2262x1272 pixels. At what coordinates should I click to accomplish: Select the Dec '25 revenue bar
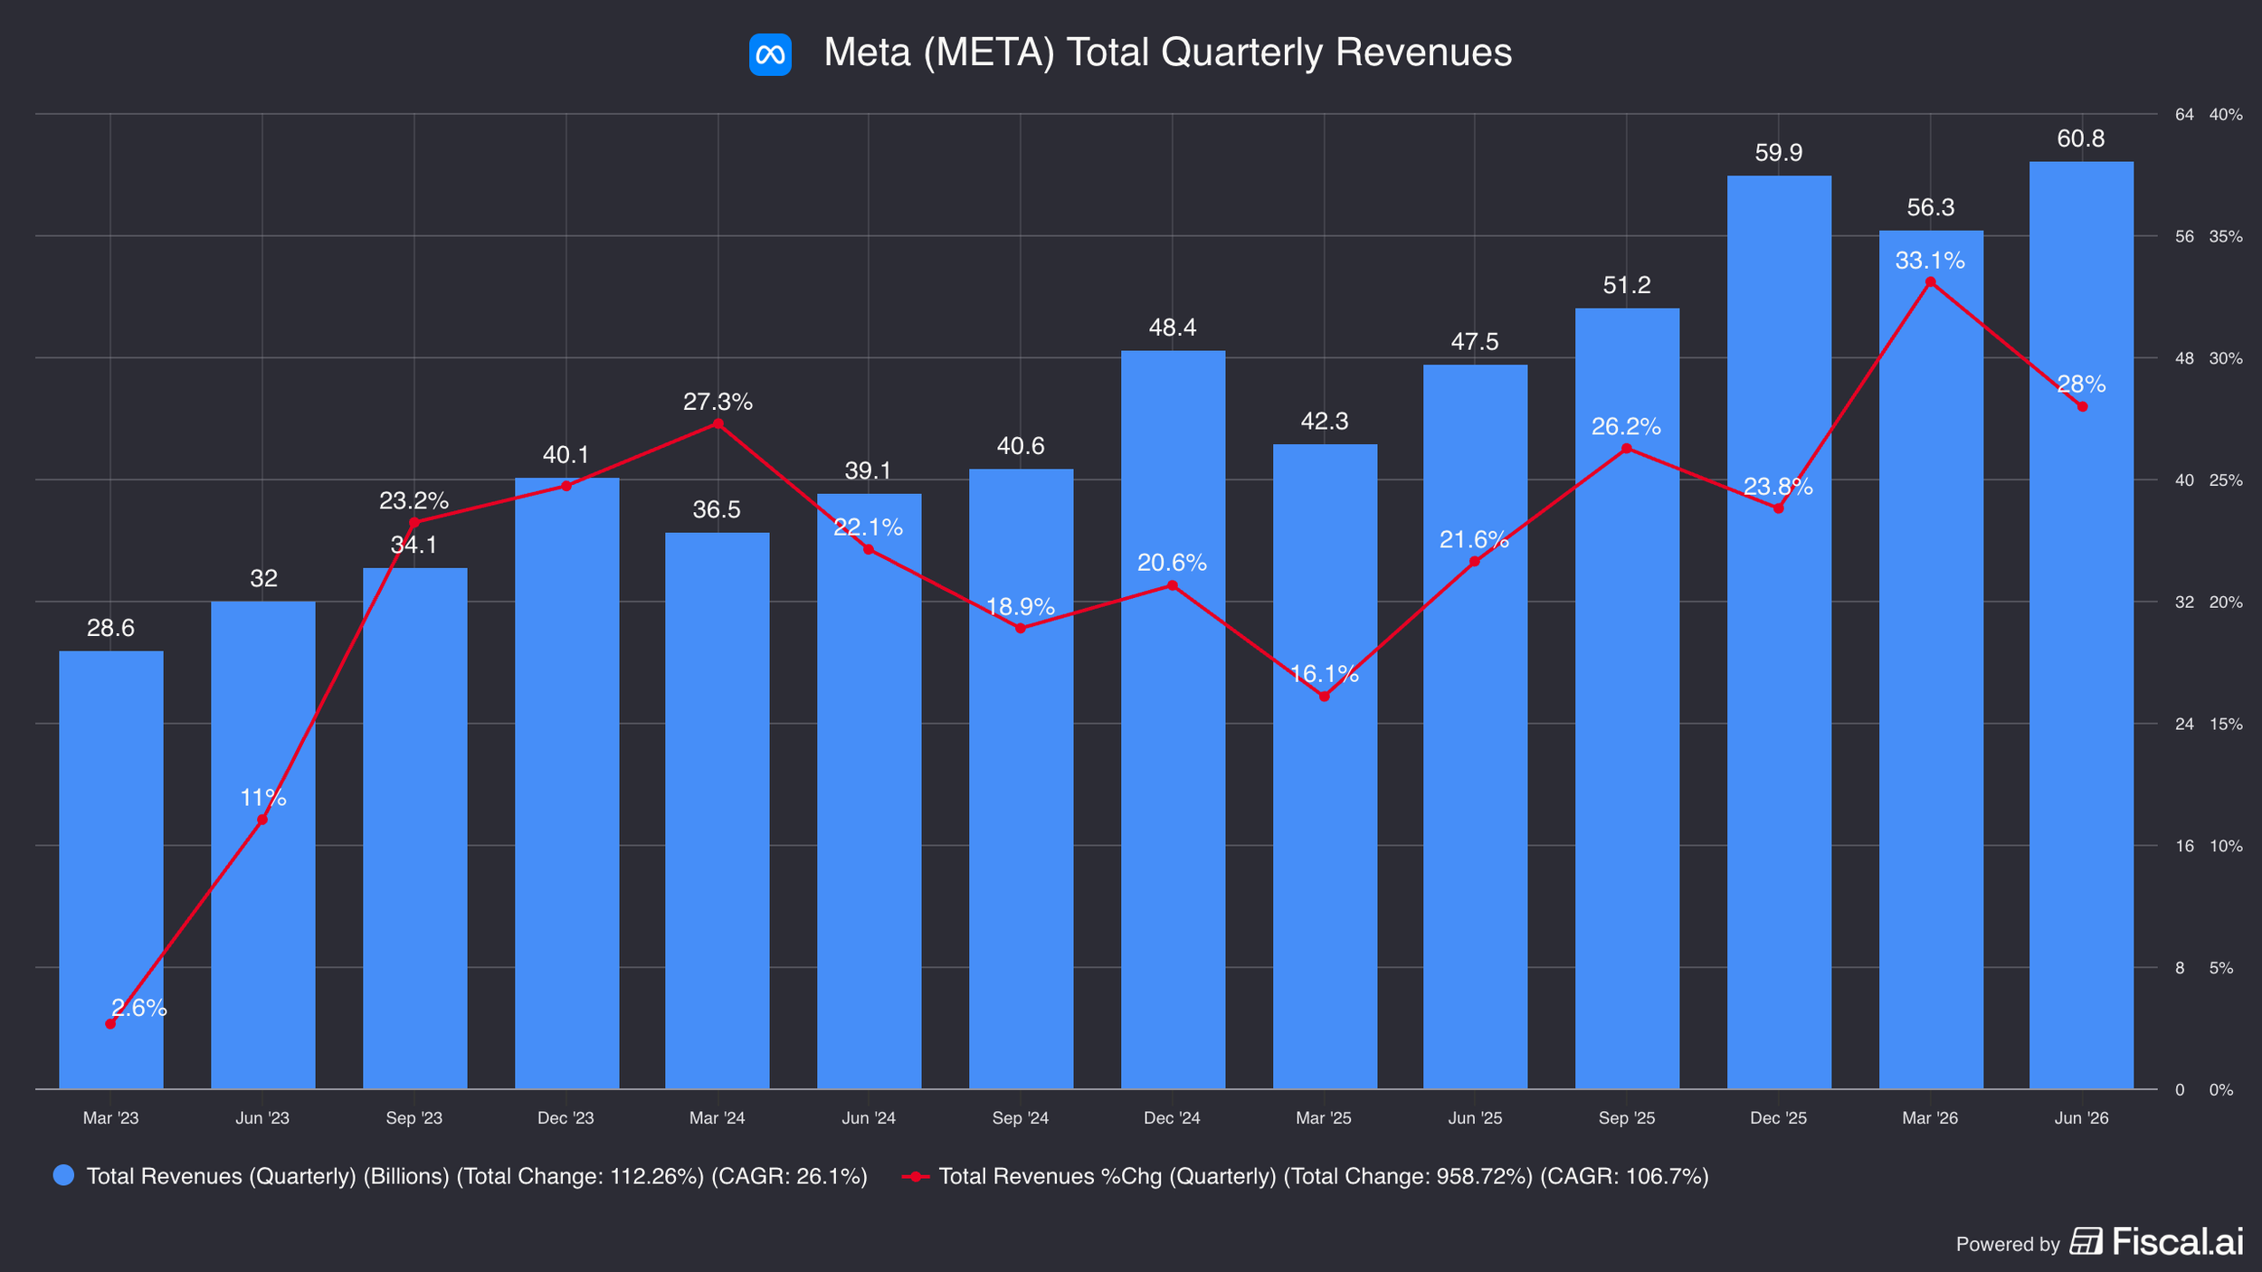click(x=1780, y=632)
